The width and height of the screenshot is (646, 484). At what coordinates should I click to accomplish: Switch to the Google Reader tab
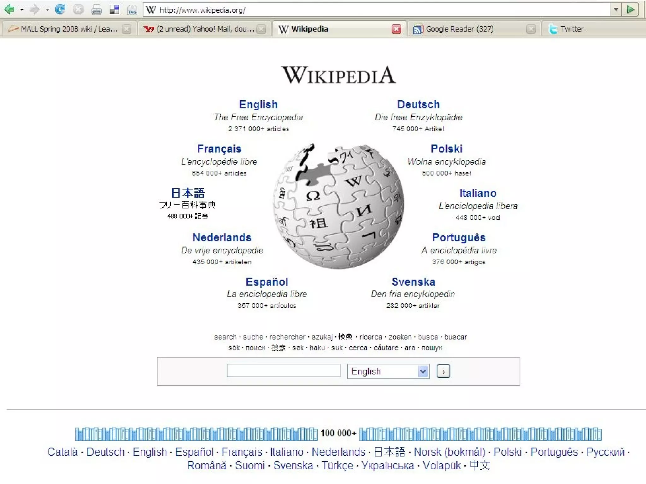point(460,29)
